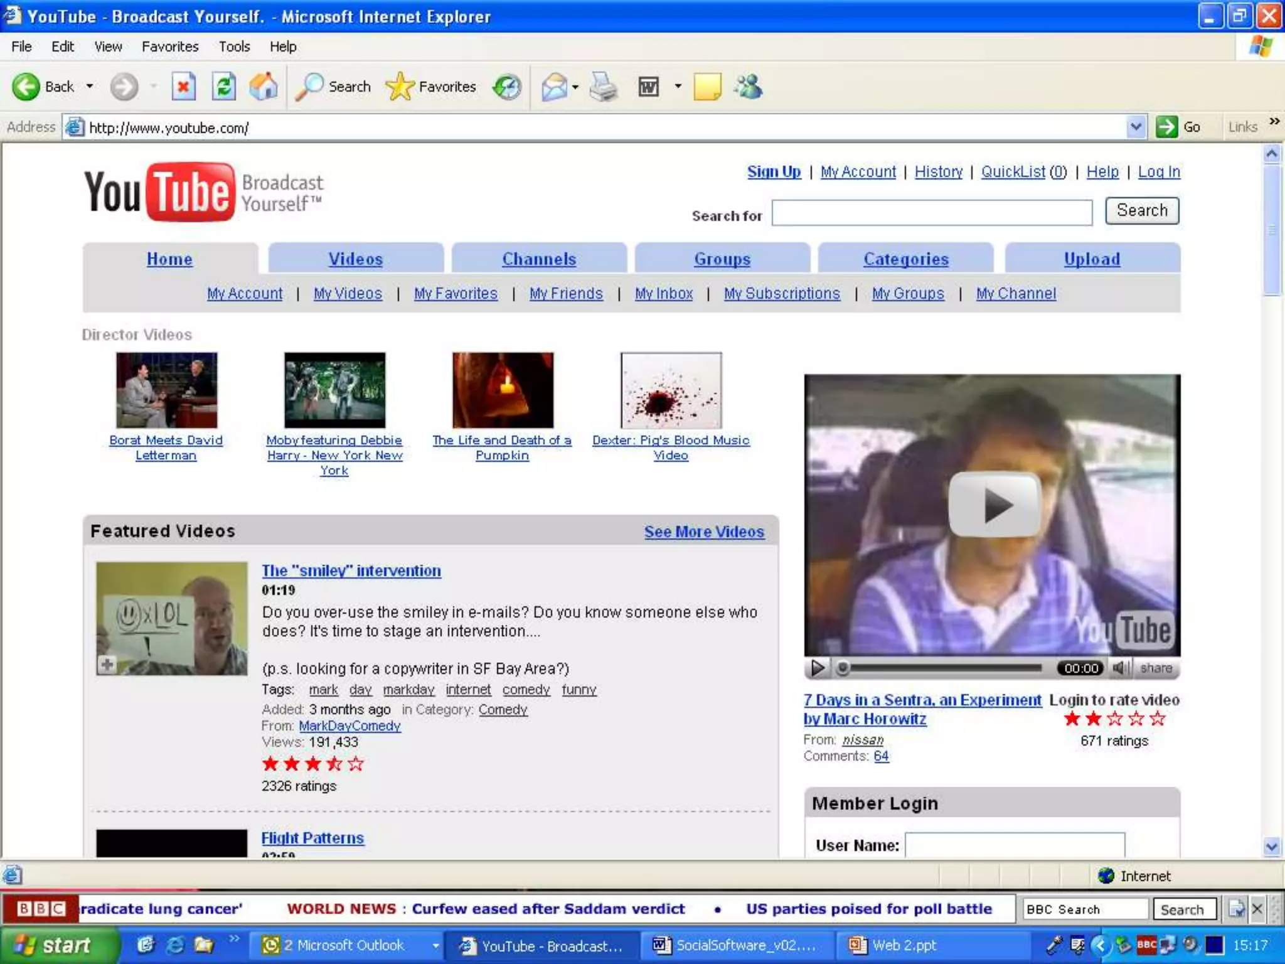Click the Refresh page icon
1285x964 pixels.
tap(223, 87)
